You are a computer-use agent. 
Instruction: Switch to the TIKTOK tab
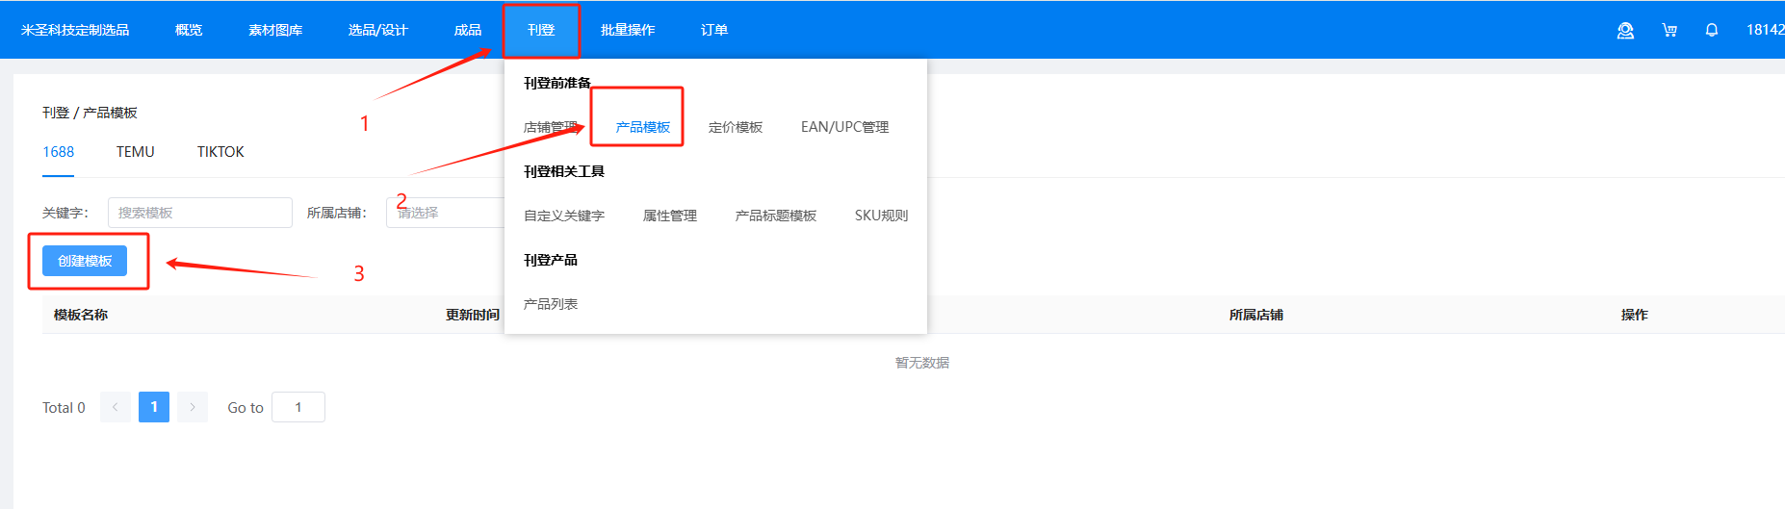220,152
